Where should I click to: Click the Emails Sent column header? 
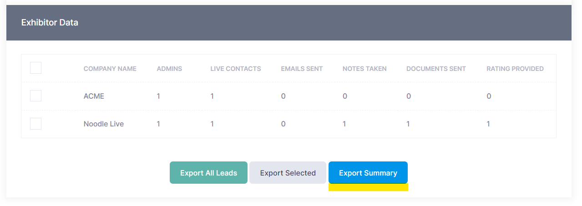point(302,69)
